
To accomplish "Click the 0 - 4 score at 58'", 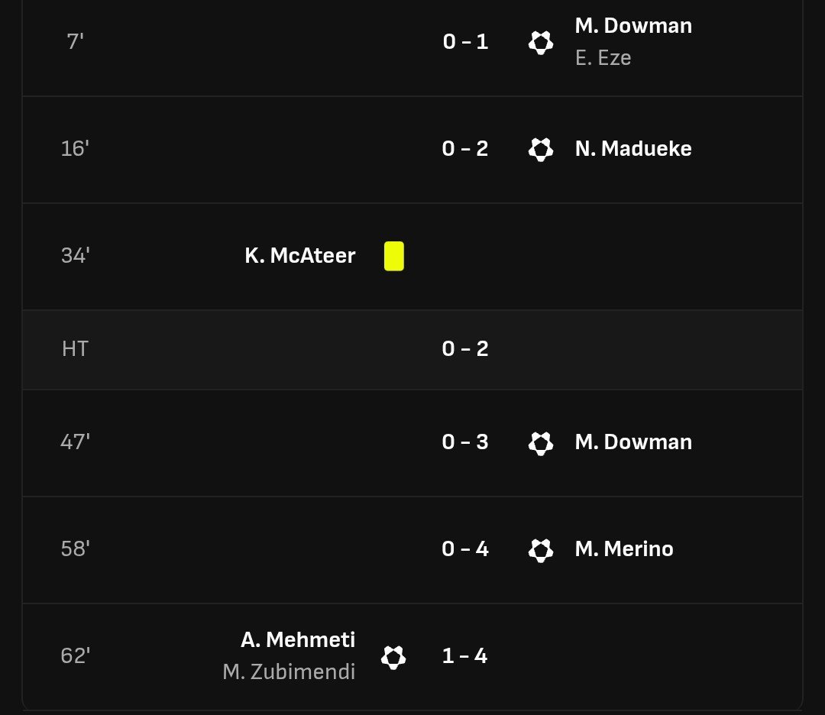I will coord(465,549).
